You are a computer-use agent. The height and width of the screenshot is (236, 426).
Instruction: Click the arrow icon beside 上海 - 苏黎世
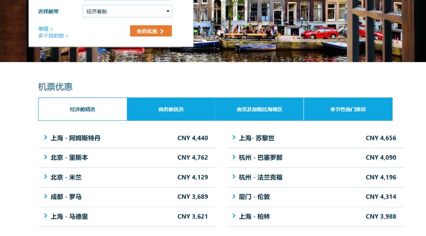coord(234,138)
